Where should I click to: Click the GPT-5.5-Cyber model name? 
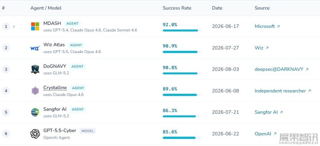click(60, 130)
